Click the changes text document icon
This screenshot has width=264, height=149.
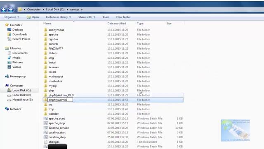pyautogui.click(x=45, y=142)
